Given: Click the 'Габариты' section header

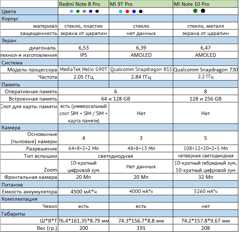Looking at the screenshot, I should [29, 214].
